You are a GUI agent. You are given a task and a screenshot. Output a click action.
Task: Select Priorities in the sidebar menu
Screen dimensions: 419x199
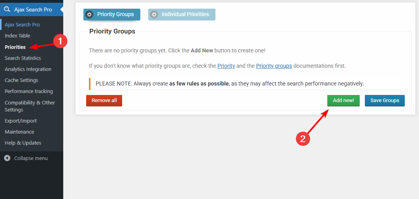pos(15,47)
